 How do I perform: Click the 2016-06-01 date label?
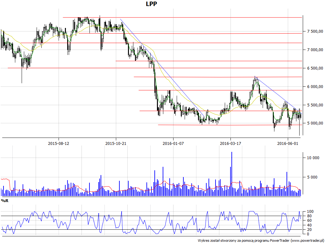[x=288, y=143]
